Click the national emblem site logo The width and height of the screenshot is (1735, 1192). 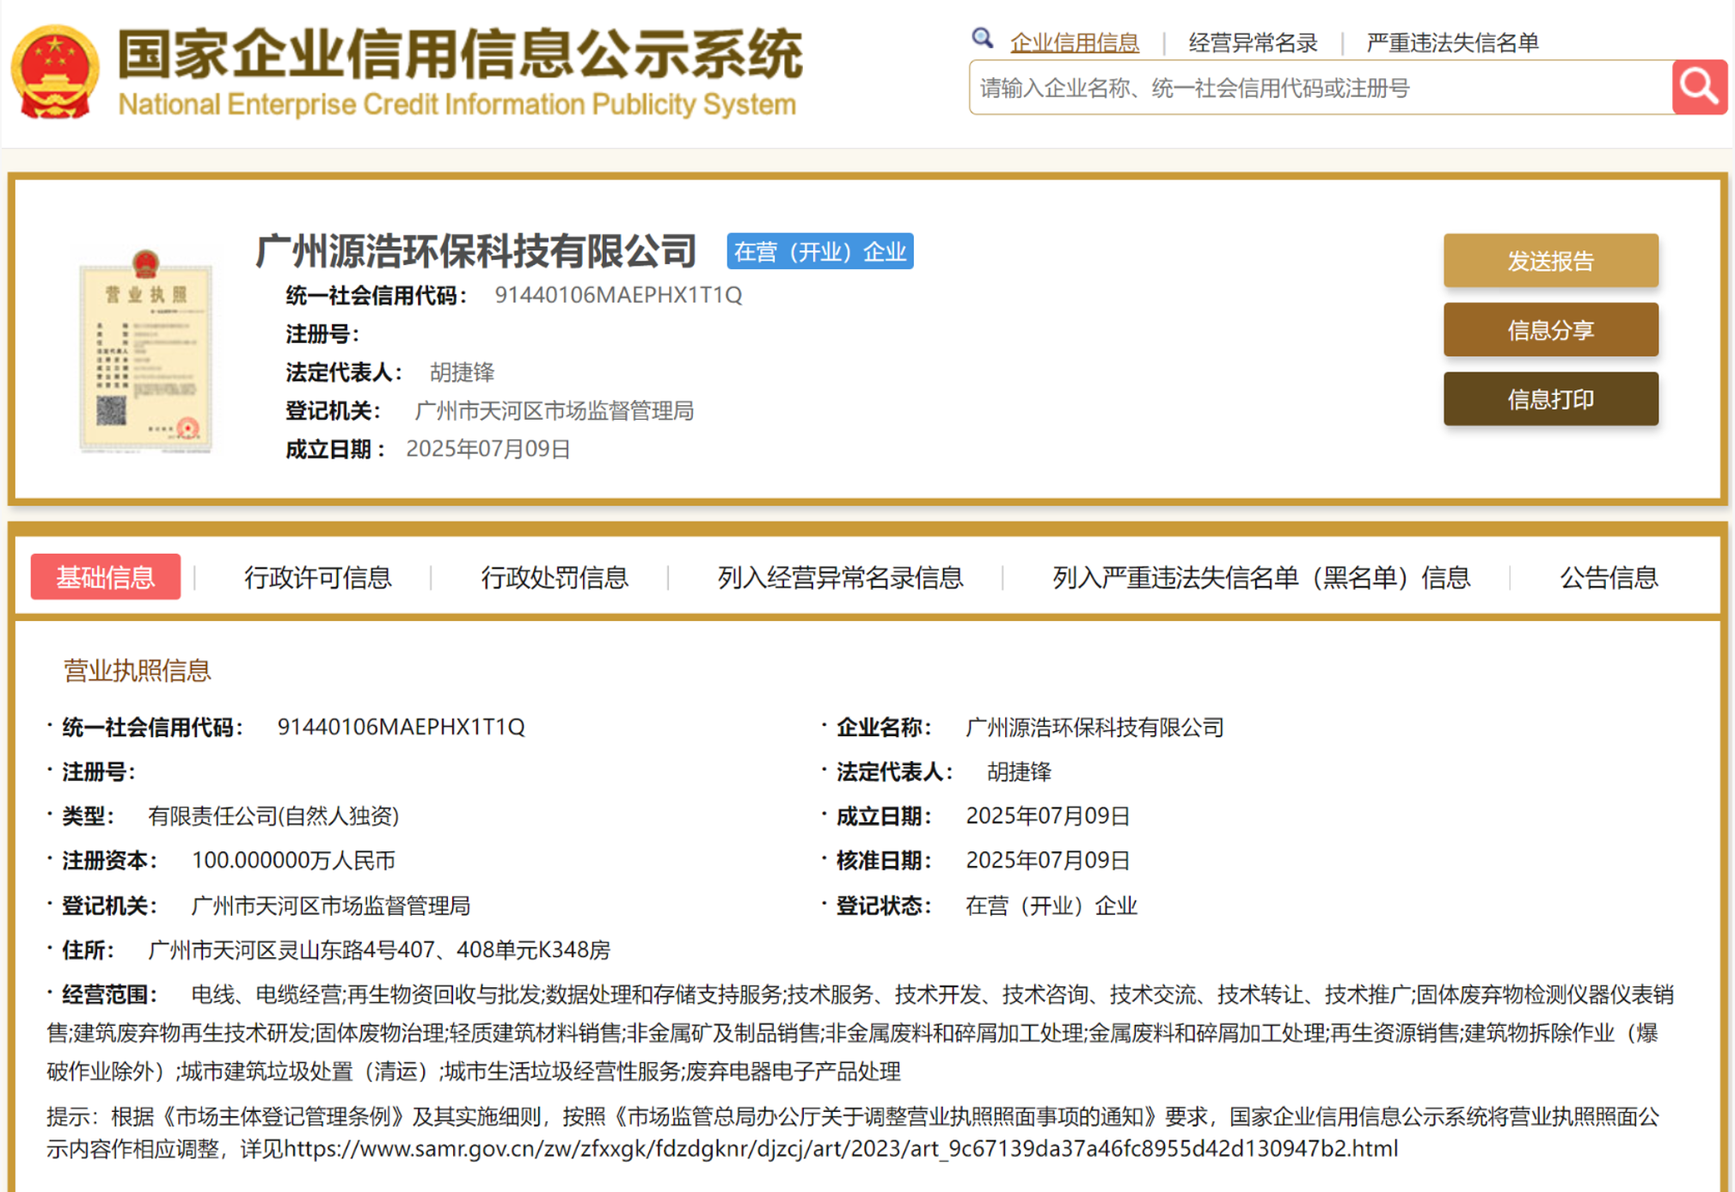coord(53,73)
